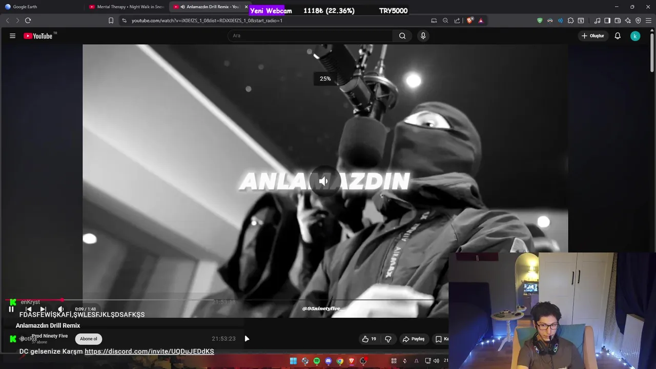The width and height of the screenshot is (656, 369).
Task: Open the Prod Ninety Five channel
Action: pyautogui.click(x=50, y=336)
